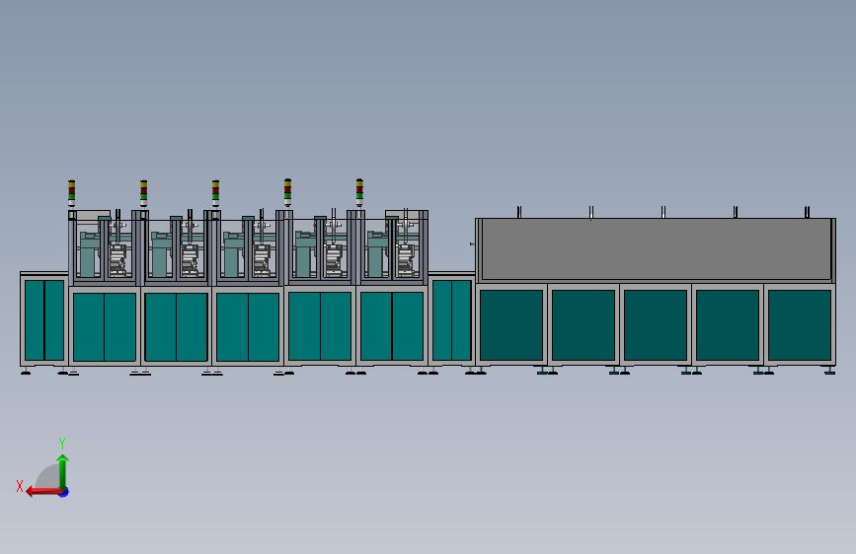Click the blue Z axis ball of the triad

coord(64,492)
